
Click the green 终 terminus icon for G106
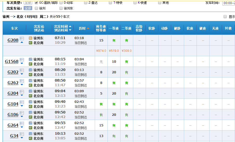pos(30,117)
